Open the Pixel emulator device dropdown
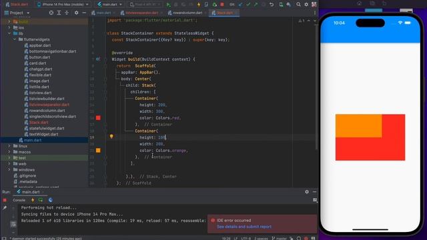The width and height of the screenshot is (427, 240). (145, 5)
